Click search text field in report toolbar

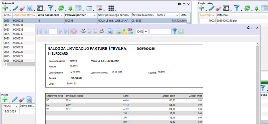[x=160, y=31]
